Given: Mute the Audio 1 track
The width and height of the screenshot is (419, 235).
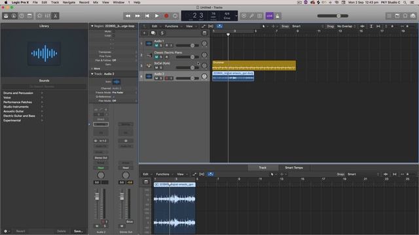Looking at the screenshot, I should (x=156, y=45).
